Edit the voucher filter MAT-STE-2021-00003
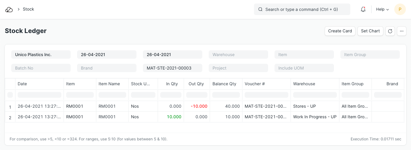The height and width of the screenshot is (150, 411). coord(172,68)
